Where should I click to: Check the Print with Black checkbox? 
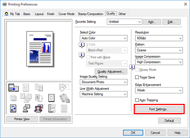pos(88,57)
